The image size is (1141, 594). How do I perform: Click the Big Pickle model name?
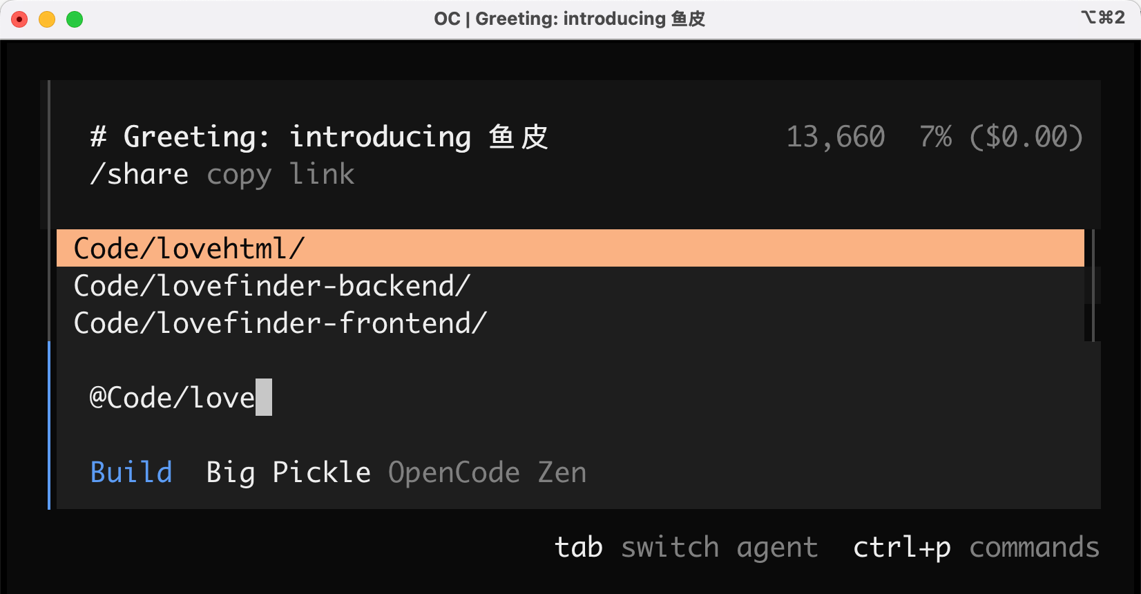click(288, 472)
